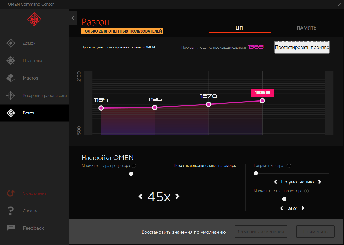Switch to the ПАМЯТЬ tab
344x245 pixels.
coord(306,28)
